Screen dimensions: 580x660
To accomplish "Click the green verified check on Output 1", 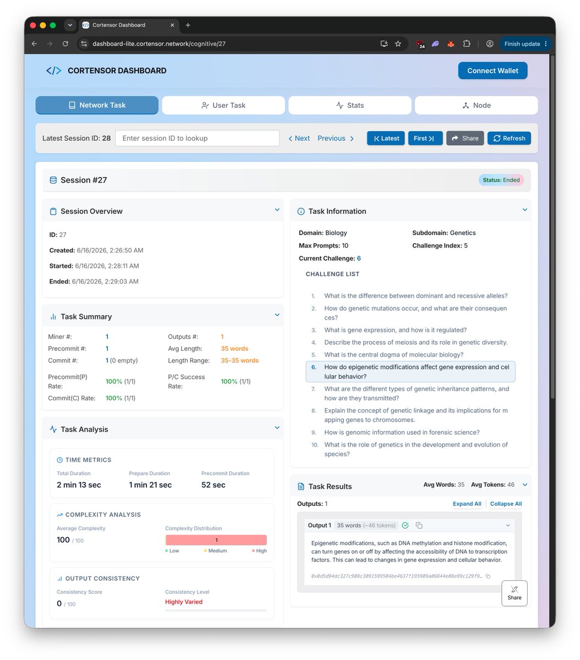I will (406, 525).
